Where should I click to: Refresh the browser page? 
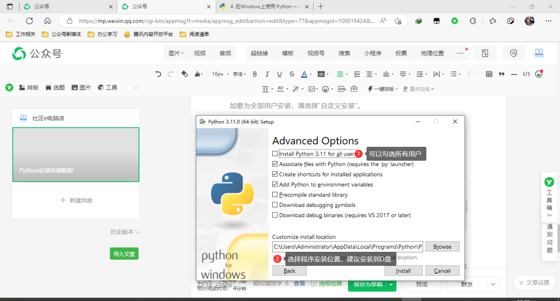coord(29,21)
